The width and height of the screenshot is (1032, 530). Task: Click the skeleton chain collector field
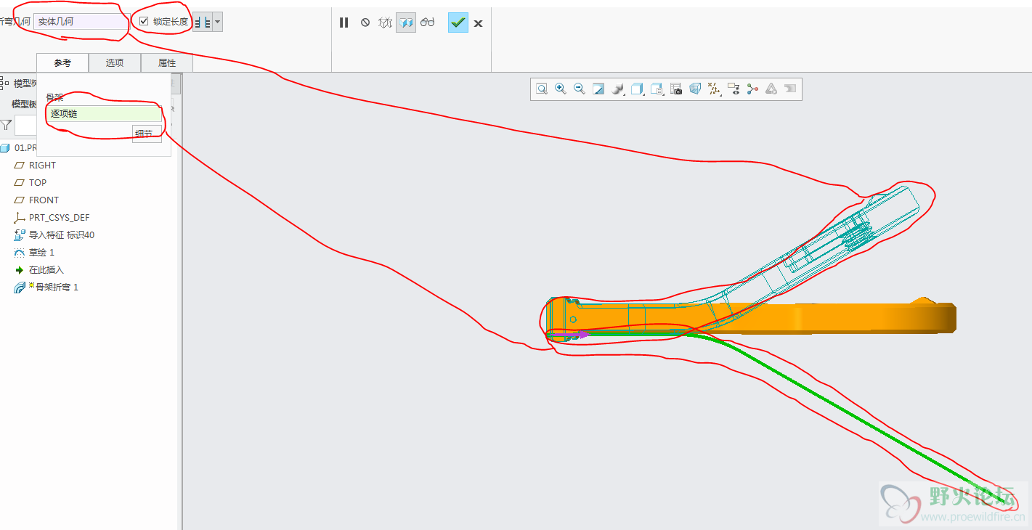pos(105,113)
